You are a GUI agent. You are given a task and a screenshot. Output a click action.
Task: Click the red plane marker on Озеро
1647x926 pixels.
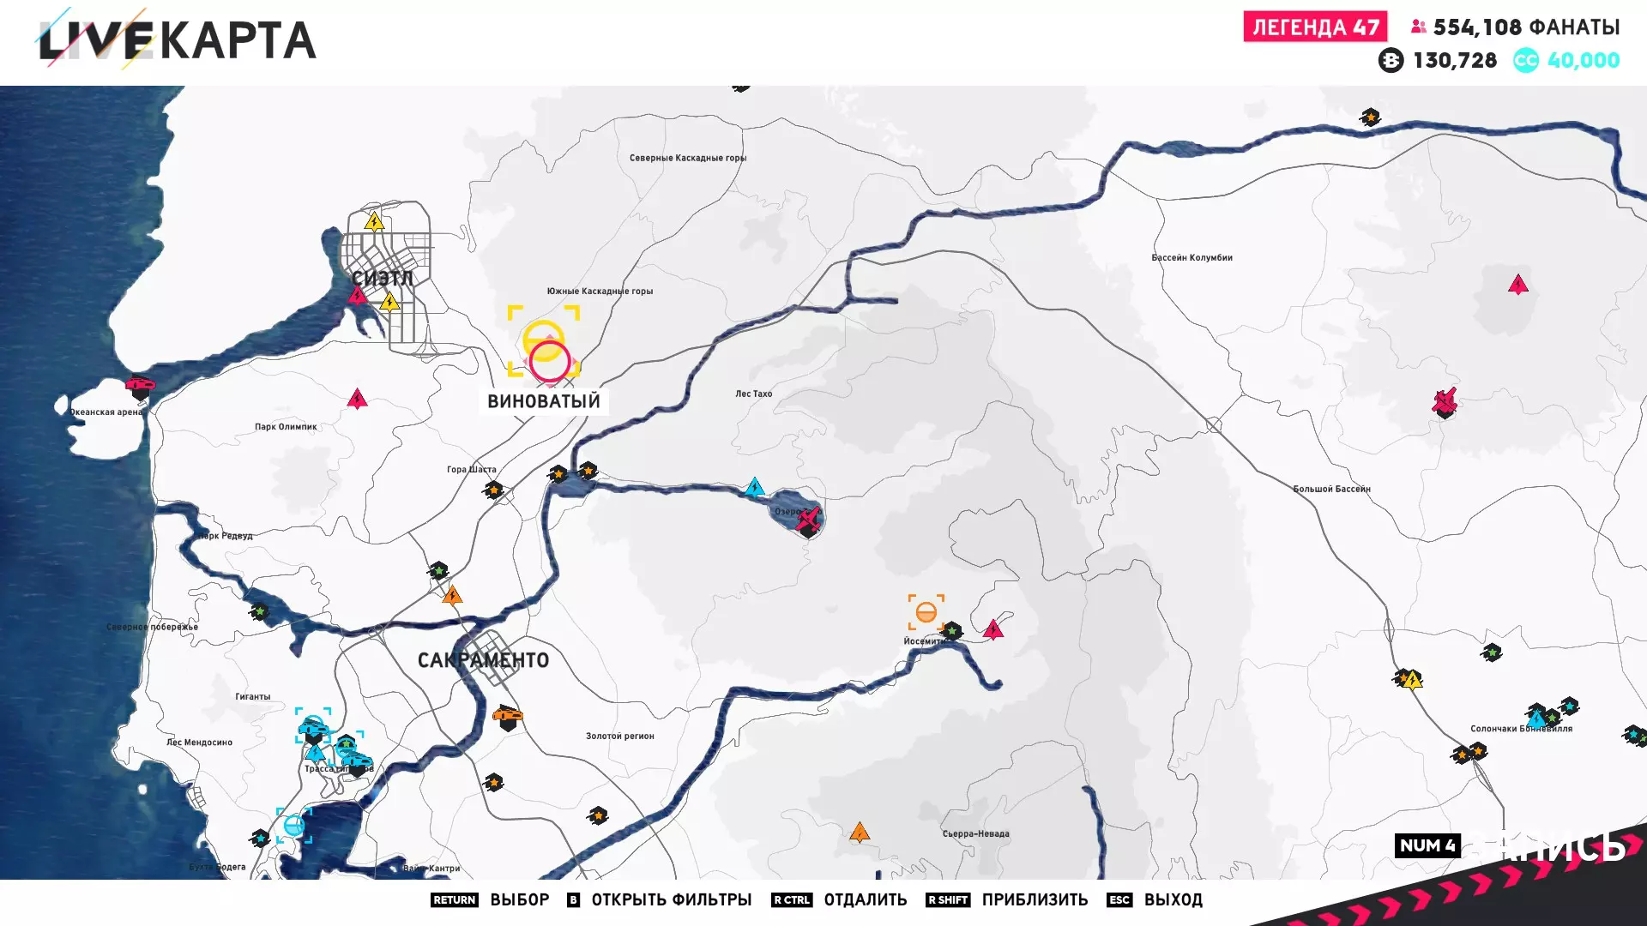pyautogui.click(x=808, y=519)
